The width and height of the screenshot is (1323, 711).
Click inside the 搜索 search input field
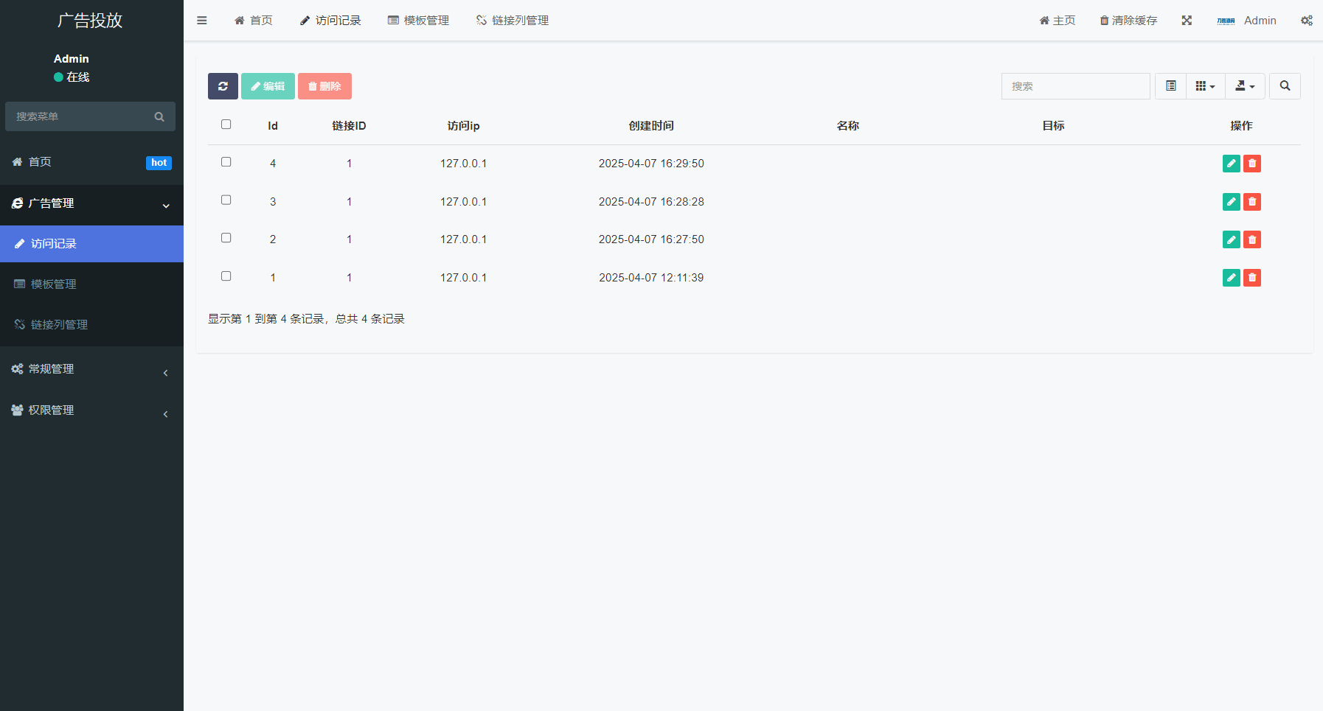pos(1075,85)
